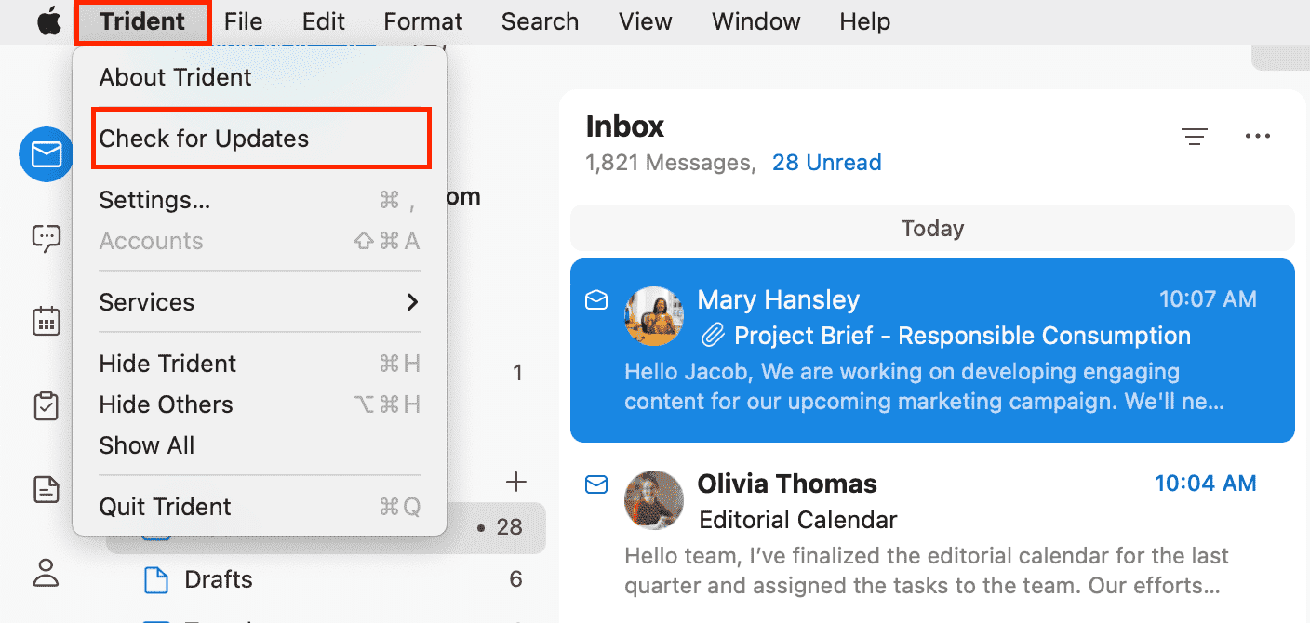Screen dimensions: 1310x623
Task: Open the Notes document icon in sidebar
Action: (46, 489)
